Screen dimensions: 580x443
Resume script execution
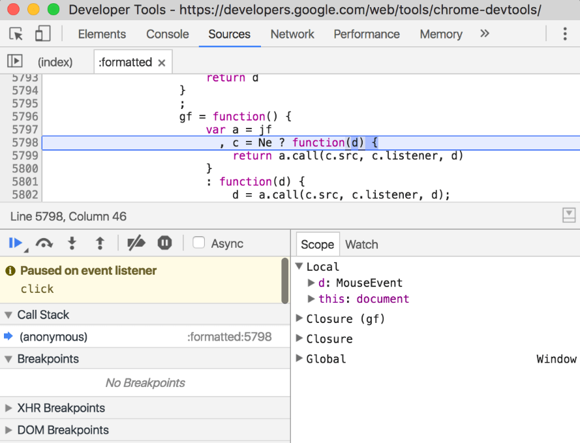click(15, 243)
